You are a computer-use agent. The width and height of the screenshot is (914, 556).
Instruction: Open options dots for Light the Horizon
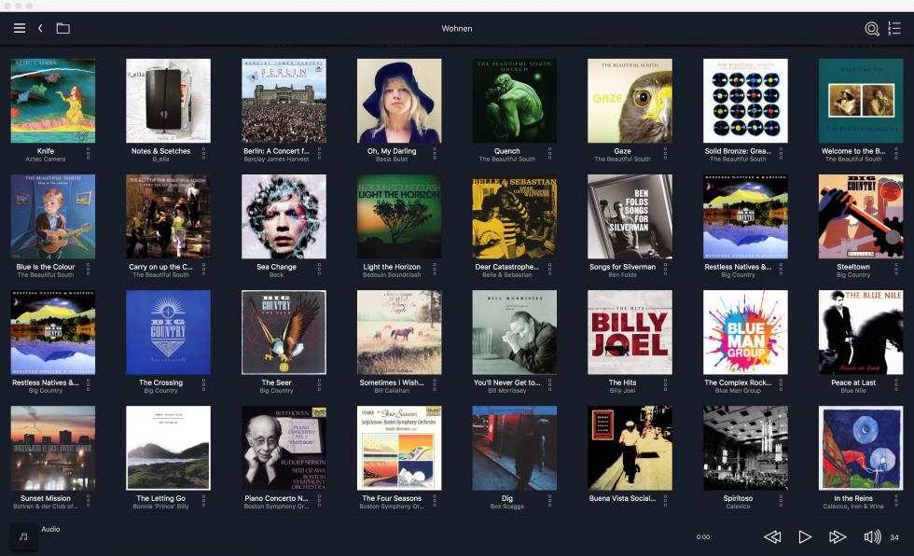(435, 270)
